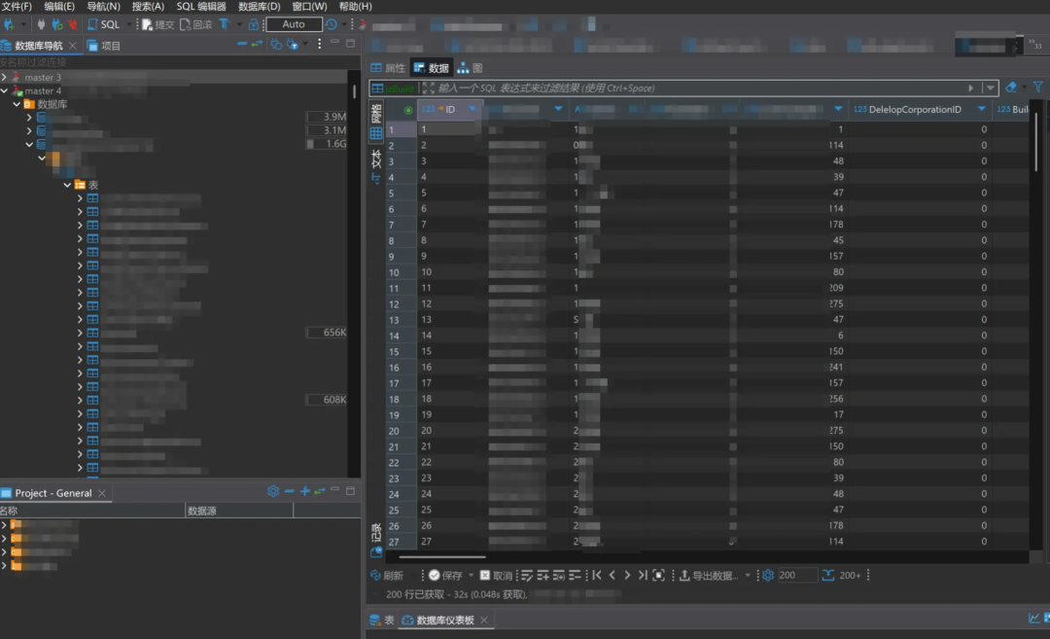Collapse the master 4 connection node

point(6,90)
